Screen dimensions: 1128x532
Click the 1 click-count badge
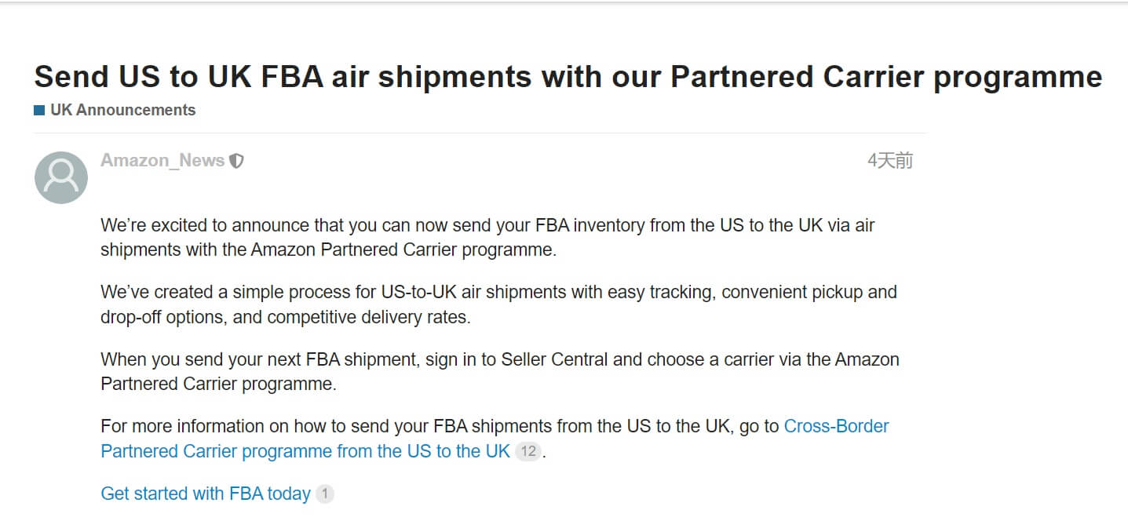point(325,494)
